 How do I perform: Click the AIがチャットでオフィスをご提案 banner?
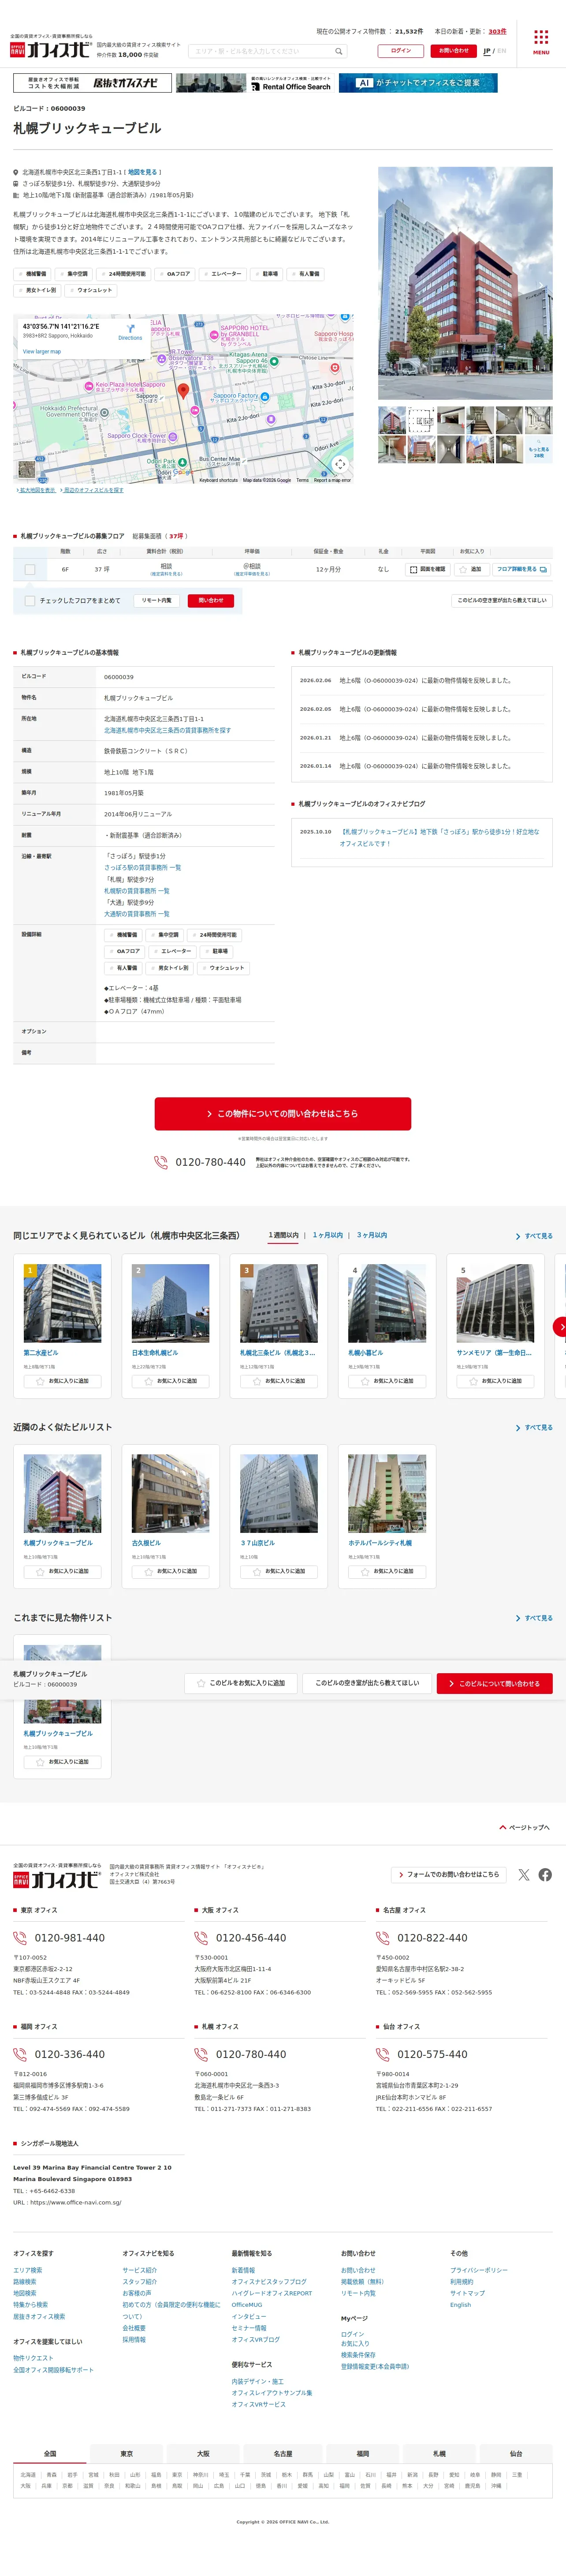[417, 83]
